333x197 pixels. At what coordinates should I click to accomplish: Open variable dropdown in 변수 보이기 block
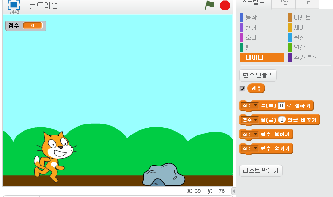click(x=250, y=134)
